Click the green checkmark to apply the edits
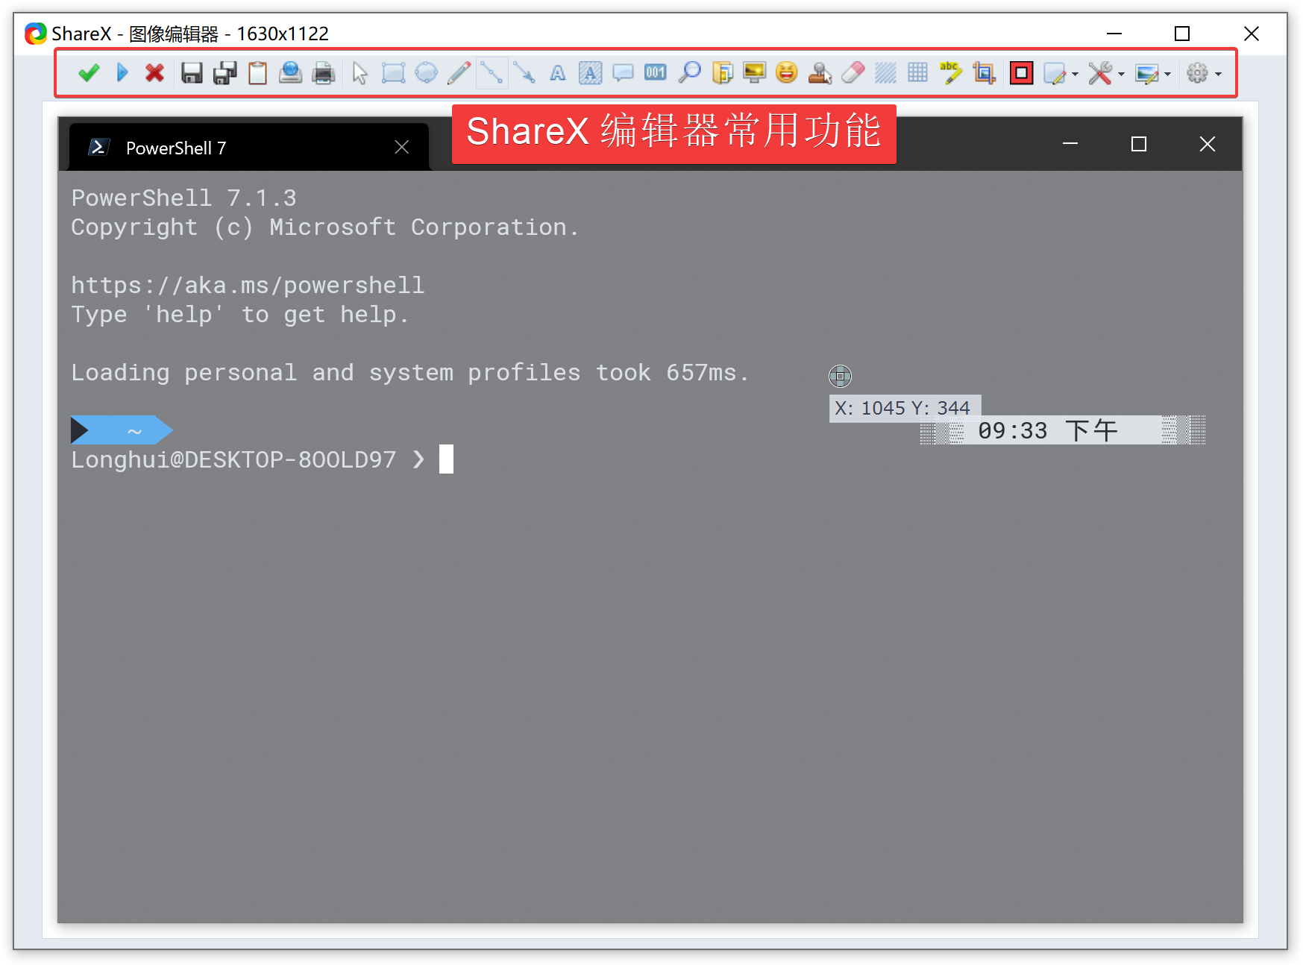The image size is (1303, 965). pyautogui.click(x=89, y=73)
